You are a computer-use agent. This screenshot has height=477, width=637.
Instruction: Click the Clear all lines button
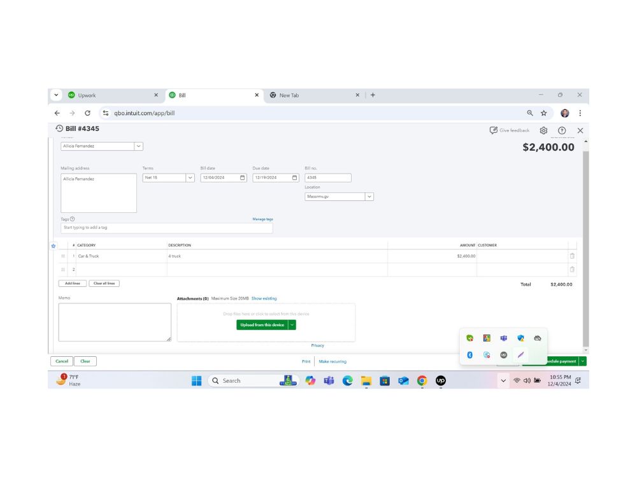[x=104, y=284]
